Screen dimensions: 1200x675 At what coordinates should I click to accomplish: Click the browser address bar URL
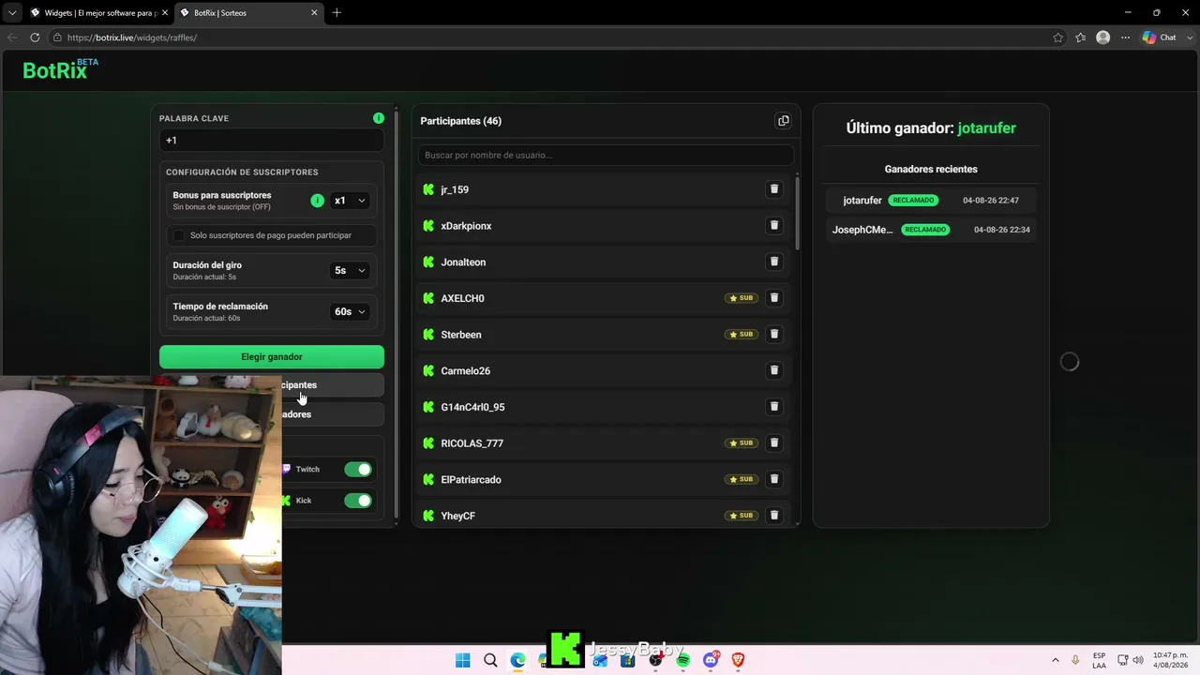click(132, 37)
